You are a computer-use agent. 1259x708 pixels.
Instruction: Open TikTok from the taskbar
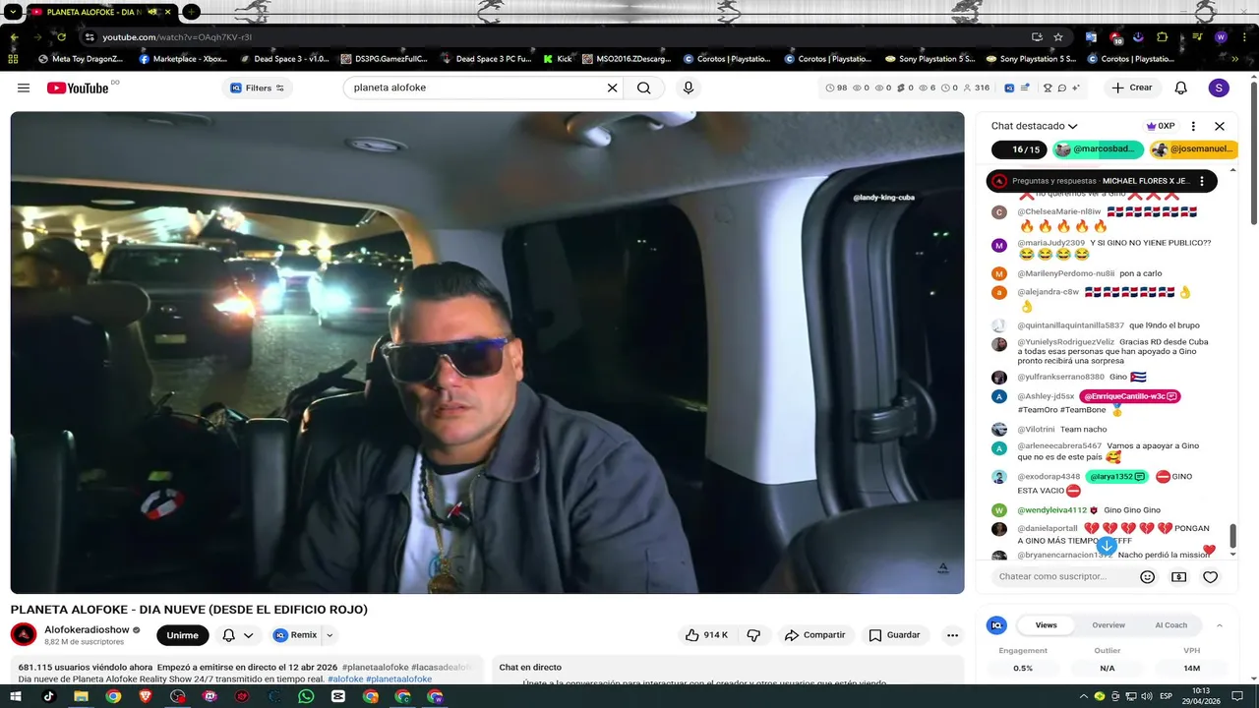click(x=48, y=696)
